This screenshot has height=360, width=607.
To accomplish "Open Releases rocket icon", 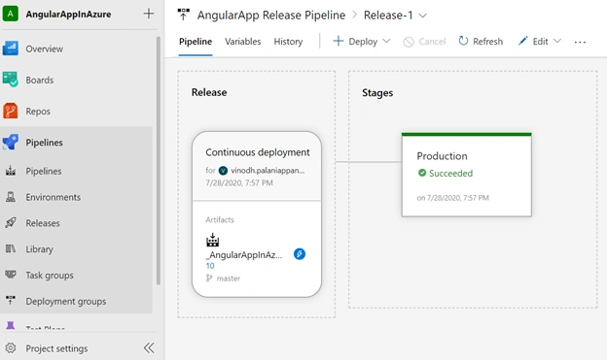I will point(11,223).
